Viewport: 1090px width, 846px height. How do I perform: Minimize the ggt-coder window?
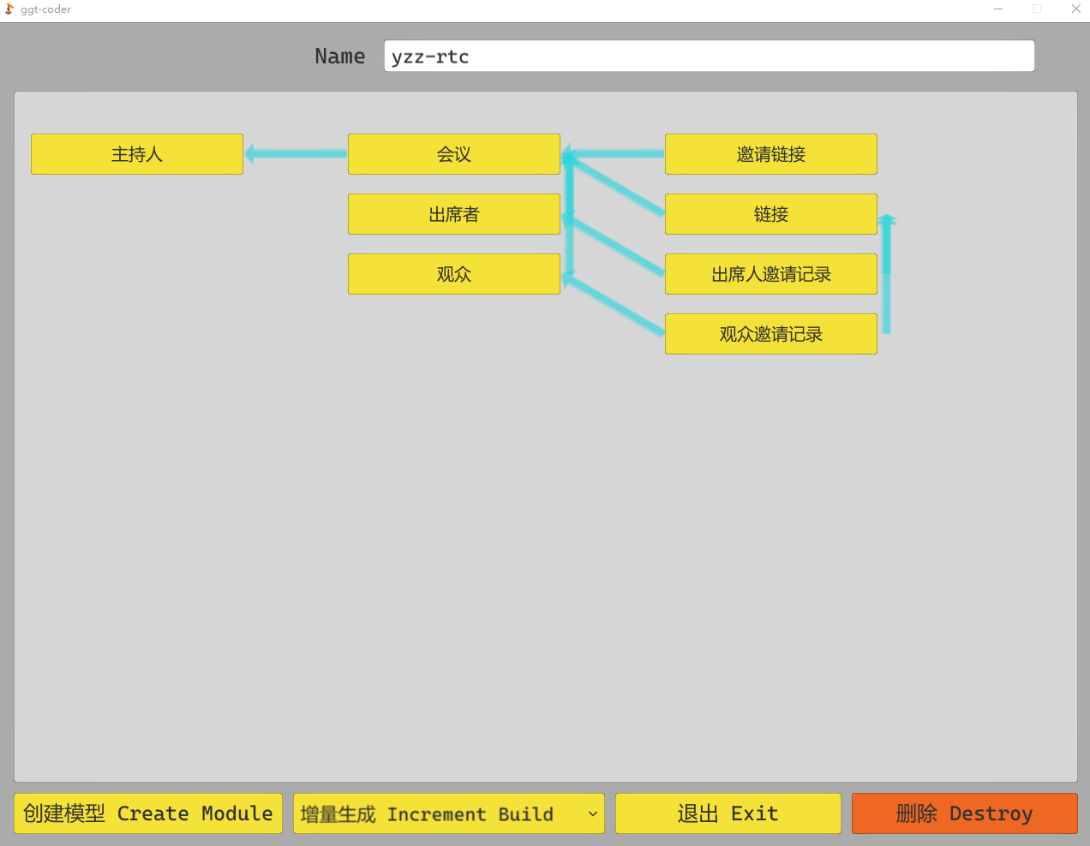click(998, 9)
